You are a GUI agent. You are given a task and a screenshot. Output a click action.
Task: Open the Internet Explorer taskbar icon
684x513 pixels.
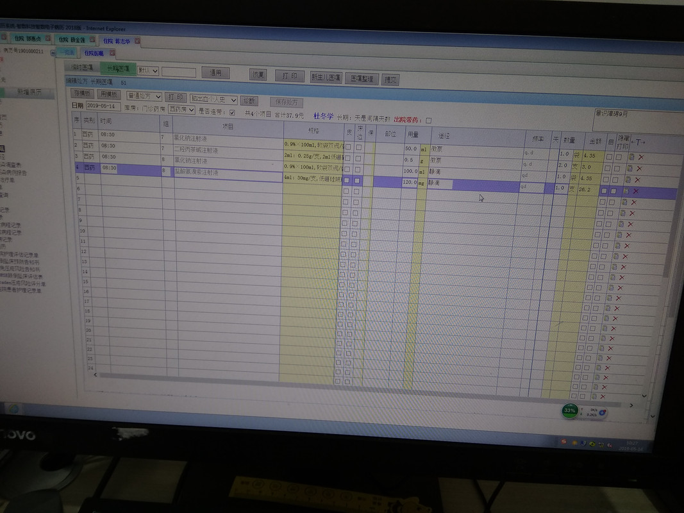click(14, 408)
